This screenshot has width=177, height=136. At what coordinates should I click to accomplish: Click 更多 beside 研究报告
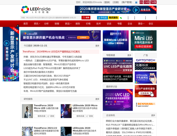(97, 99)
